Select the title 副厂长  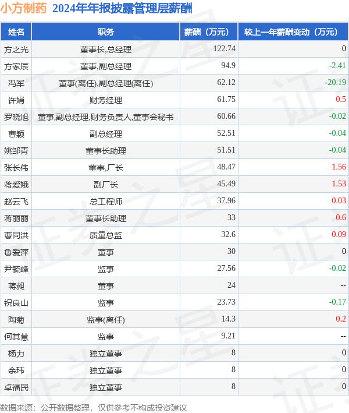[106, 185]
